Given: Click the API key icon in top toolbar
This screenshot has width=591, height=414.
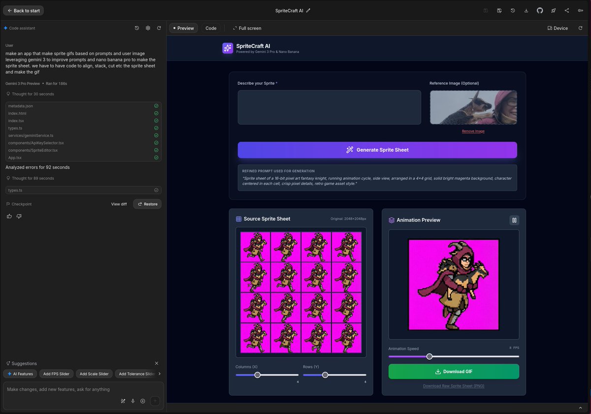Looking at the screenshot, I should coord(580,10).
